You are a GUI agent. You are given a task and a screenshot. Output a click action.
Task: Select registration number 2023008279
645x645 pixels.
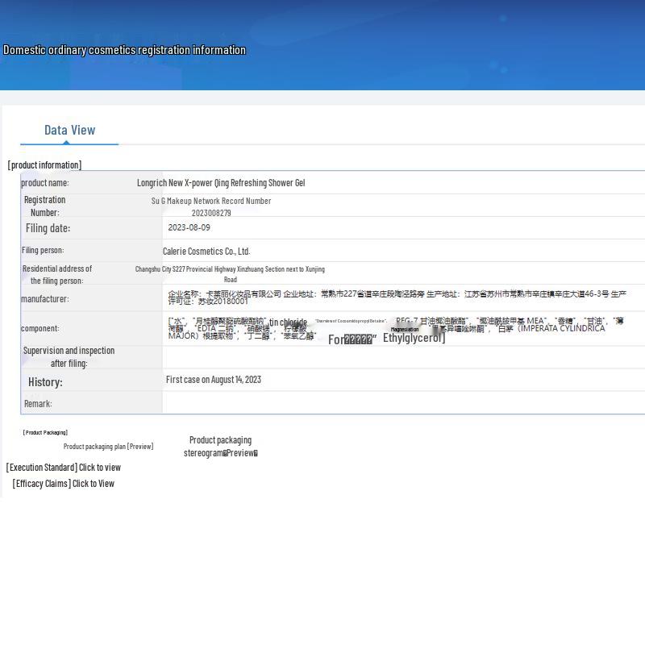(211, 213)
